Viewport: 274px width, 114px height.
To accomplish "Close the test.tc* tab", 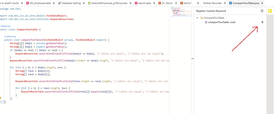I will 198,3.
